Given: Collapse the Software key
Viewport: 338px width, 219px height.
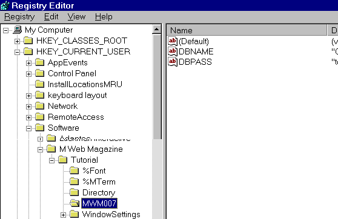Looking at the screenshot, I should click(28, 129).
